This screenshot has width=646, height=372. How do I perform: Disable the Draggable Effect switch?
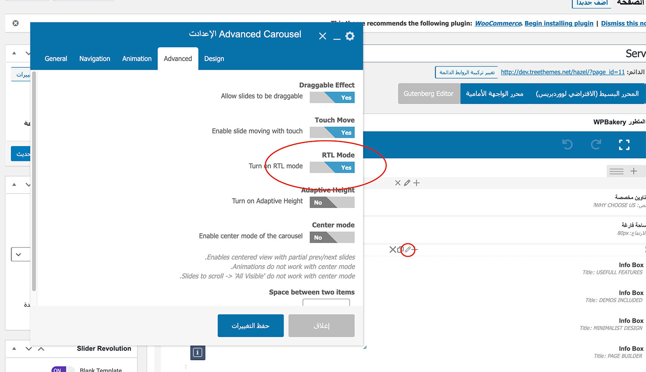click(332, 97)
